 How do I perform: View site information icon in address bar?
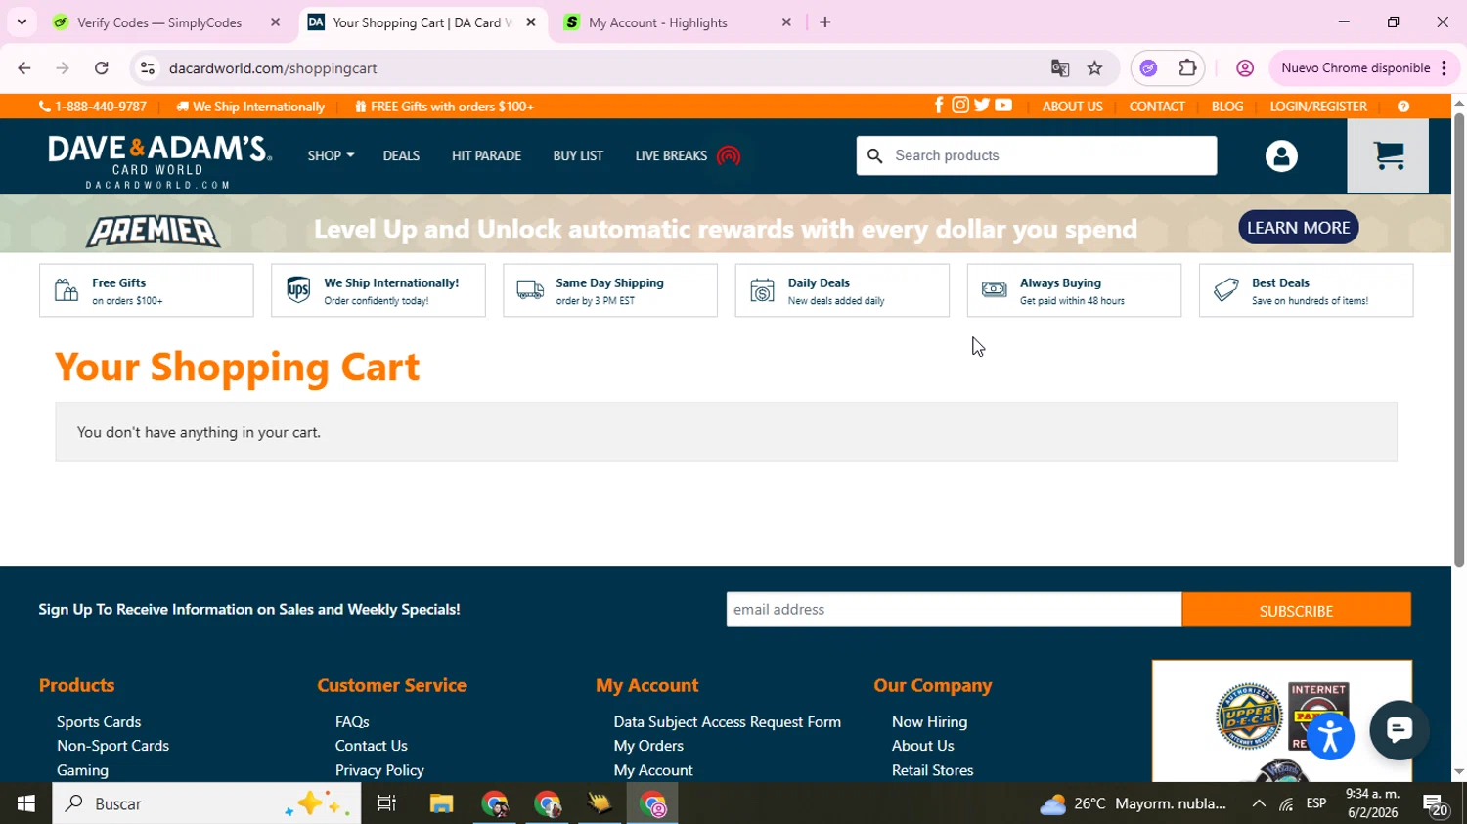148,68
